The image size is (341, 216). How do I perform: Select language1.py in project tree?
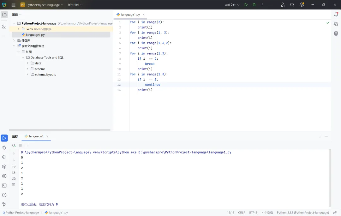pos(61,35)
